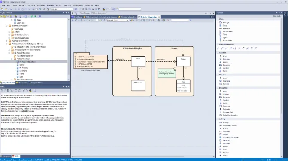Switch to the Properties tab at bottom
The width and height of the screenshot is (288, 161).
[x=6, y=156]
